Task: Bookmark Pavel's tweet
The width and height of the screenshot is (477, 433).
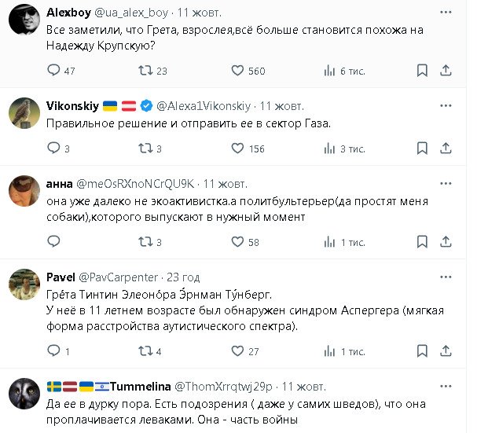Action: (x=422, y=351)
